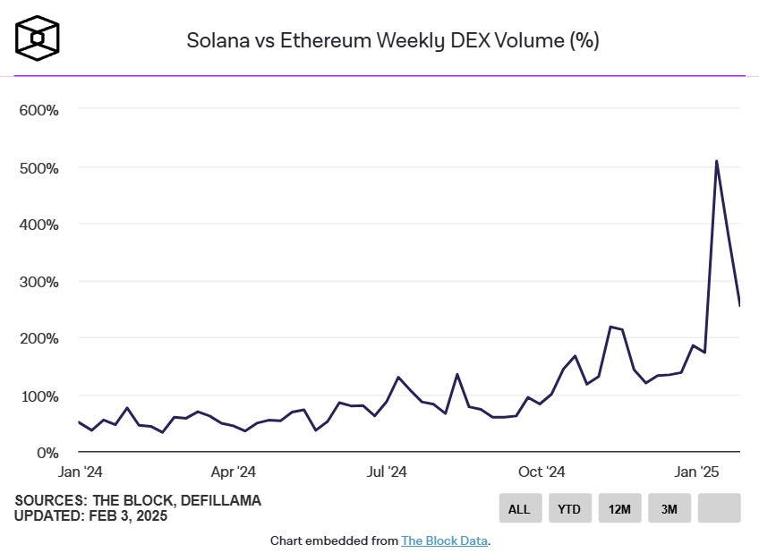Click the Jan '24 axis label

81,471
